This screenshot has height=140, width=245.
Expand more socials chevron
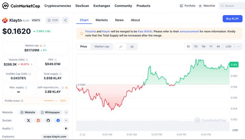[x=66, y=120]
